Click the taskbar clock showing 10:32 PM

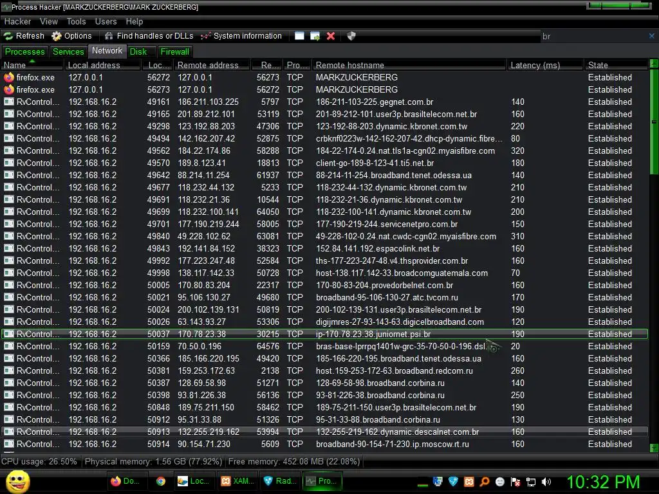tap(603, 482)
